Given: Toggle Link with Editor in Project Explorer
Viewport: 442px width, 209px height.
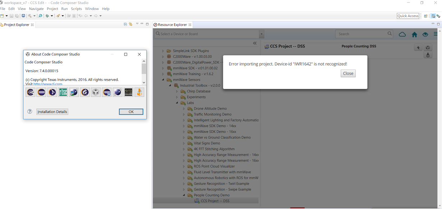Looking at the screenshot, I should [130, 24].
